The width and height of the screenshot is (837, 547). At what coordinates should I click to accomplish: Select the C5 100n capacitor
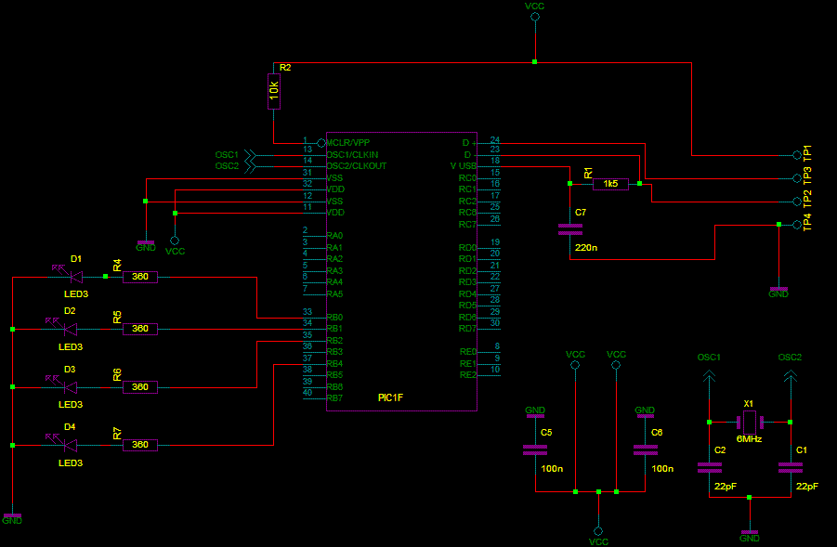click(535, 449)
